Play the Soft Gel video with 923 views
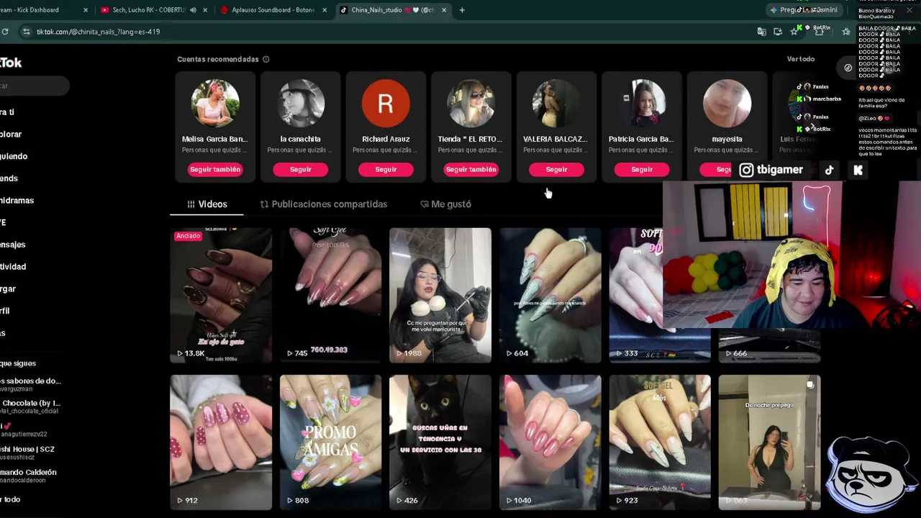921x518 pixels. click(660, 442)
